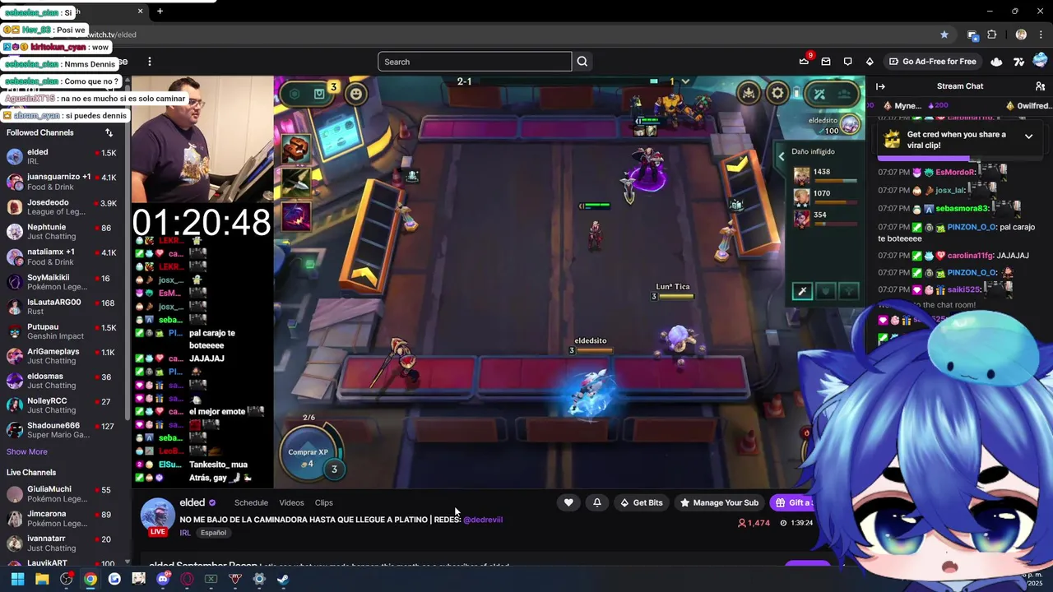This screenshot has width=1053, height=592.
Task: Open ivannatarr live channel
Action: 62,543
